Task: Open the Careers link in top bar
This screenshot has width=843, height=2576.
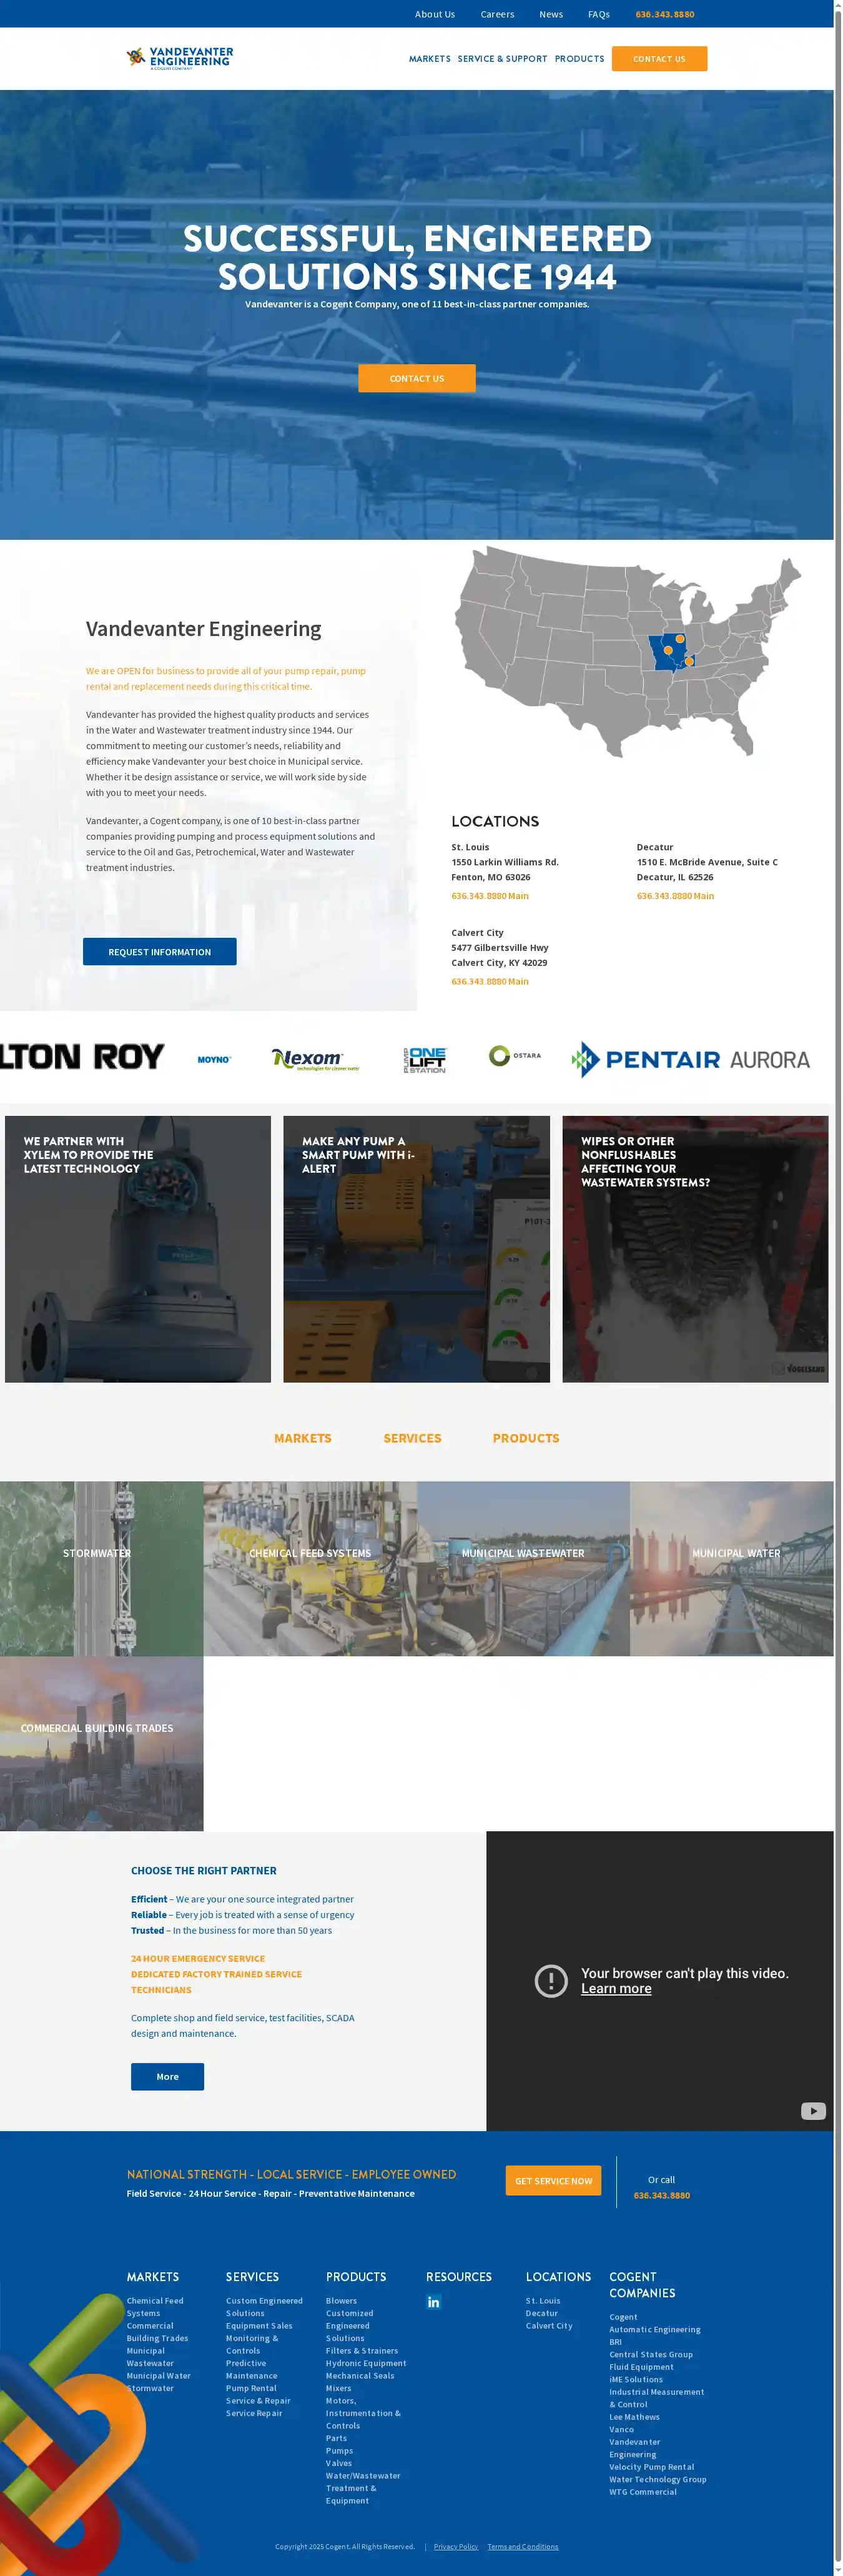Action: click(x=497, y=14)
